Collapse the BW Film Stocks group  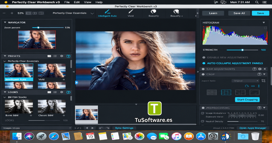coord(5,97)
